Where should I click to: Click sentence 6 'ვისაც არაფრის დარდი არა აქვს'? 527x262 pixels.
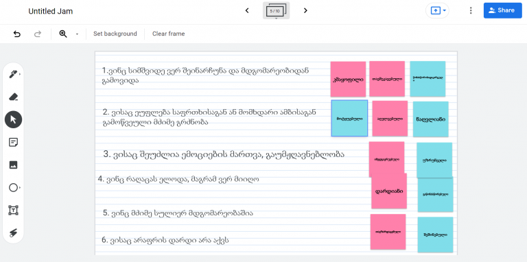tap(169, 240)
